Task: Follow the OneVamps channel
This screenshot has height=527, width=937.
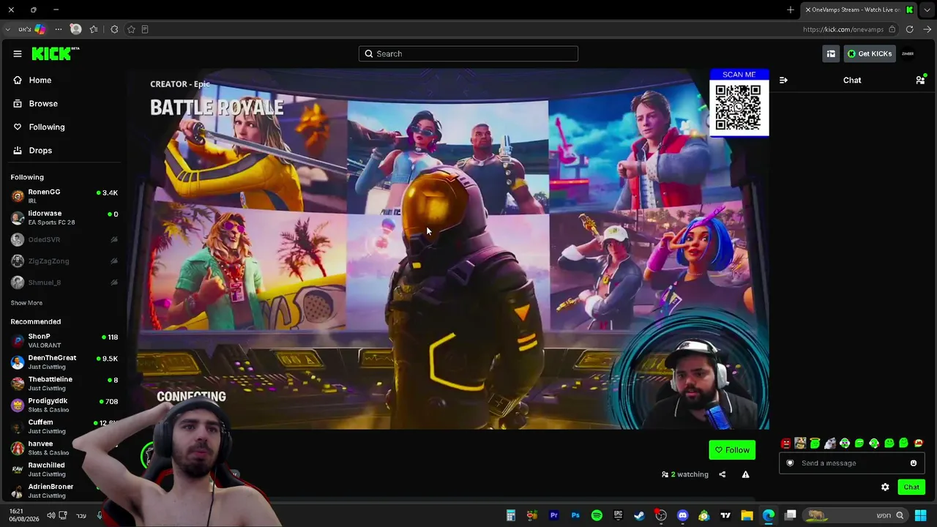Action: pyautogui.click(x=732, y=450)
